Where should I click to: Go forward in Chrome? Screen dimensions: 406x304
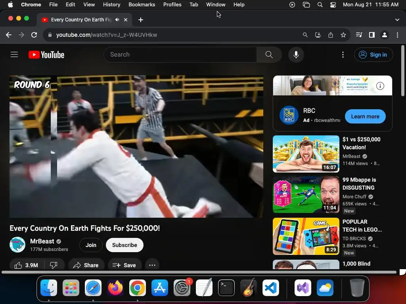[x=21, y=35]
